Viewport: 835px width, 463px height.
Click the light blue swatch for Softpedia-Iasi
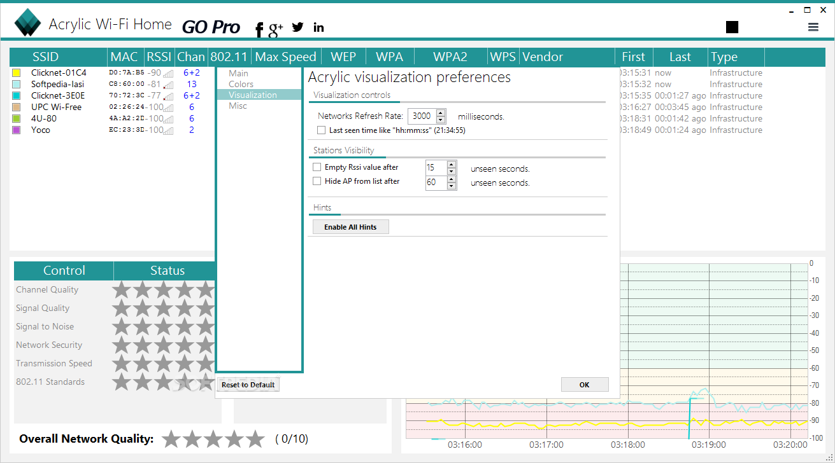point(17,85)
